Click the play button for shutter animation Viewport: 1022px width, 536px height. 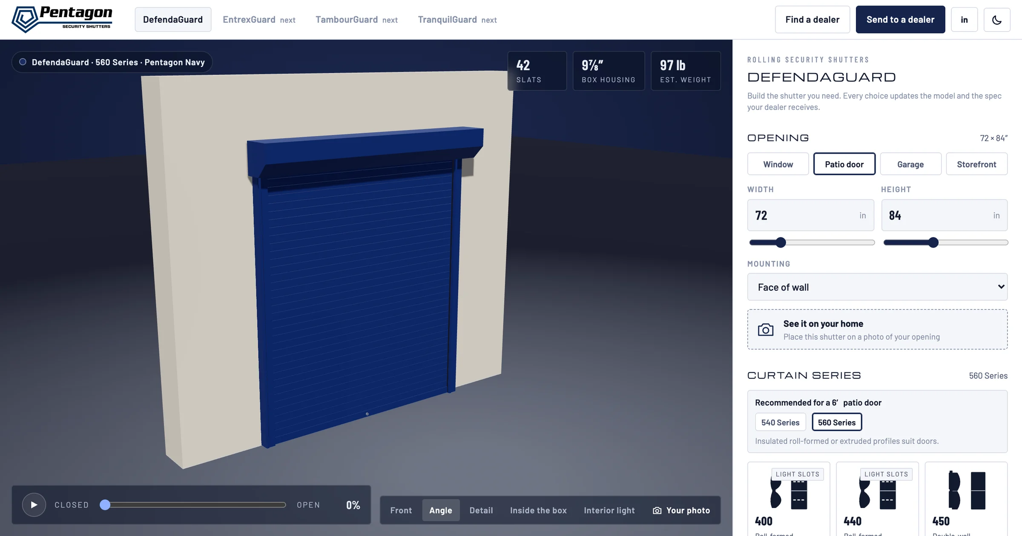pos(34,505)
